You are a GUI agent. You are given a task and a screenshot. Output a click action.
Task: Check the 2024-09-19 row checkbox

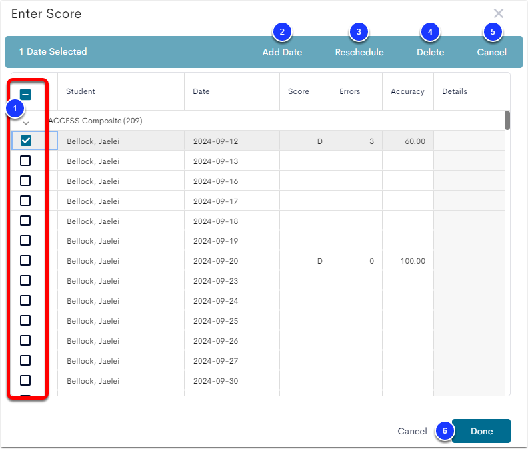click(x=25, y=240)
